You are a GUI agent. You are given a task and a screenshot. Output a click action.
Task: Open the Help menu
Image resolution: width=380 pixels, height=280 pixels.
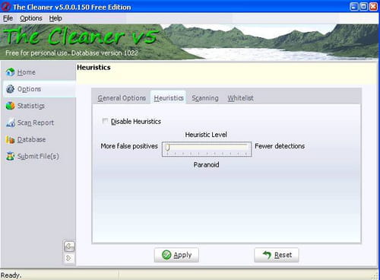[55, 18]
